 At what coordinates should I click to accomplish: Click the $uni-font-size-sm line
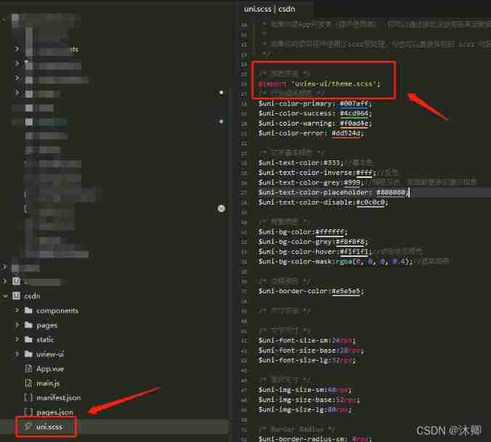(x=307, y=340)
